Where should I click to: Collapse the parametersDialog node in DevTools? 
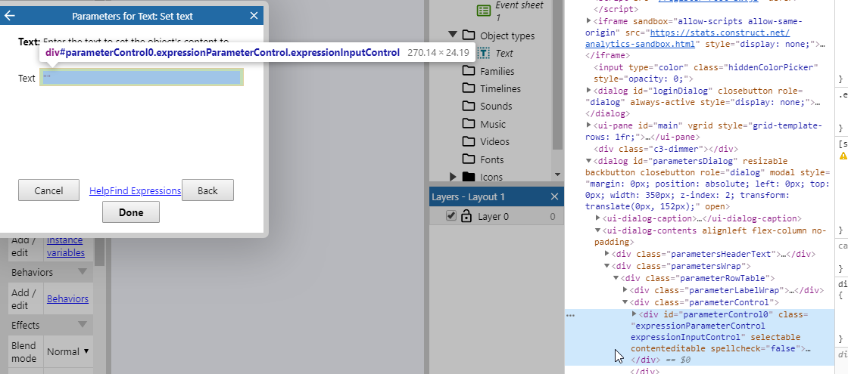point(590,160)
